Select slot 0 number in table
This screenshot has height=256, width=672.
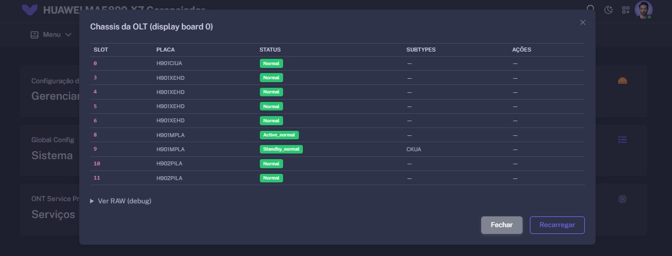95,63
